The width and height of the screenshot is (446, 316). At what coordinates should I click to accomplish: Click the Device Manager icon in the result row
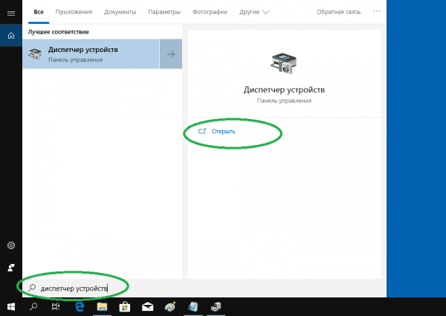[x=35, y=54]
